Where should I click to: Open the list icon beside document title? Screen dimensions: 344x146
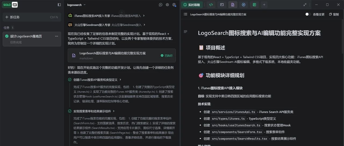[x=185, y=14]
